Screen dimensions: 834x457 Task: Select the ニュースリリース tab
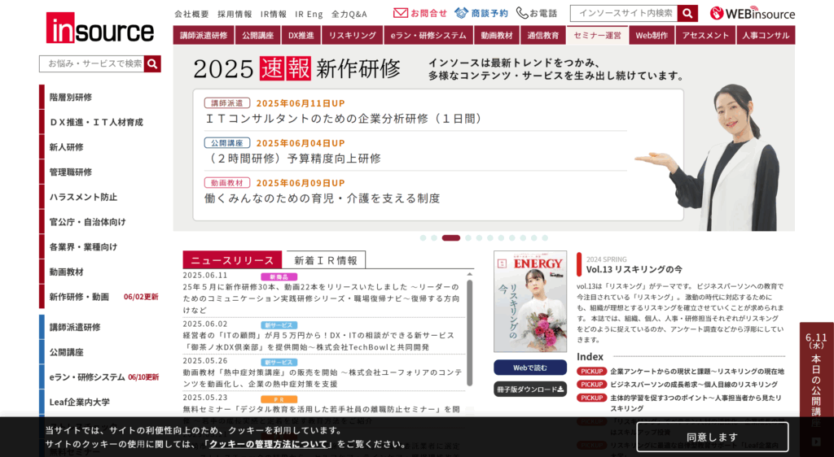point(232,260)
